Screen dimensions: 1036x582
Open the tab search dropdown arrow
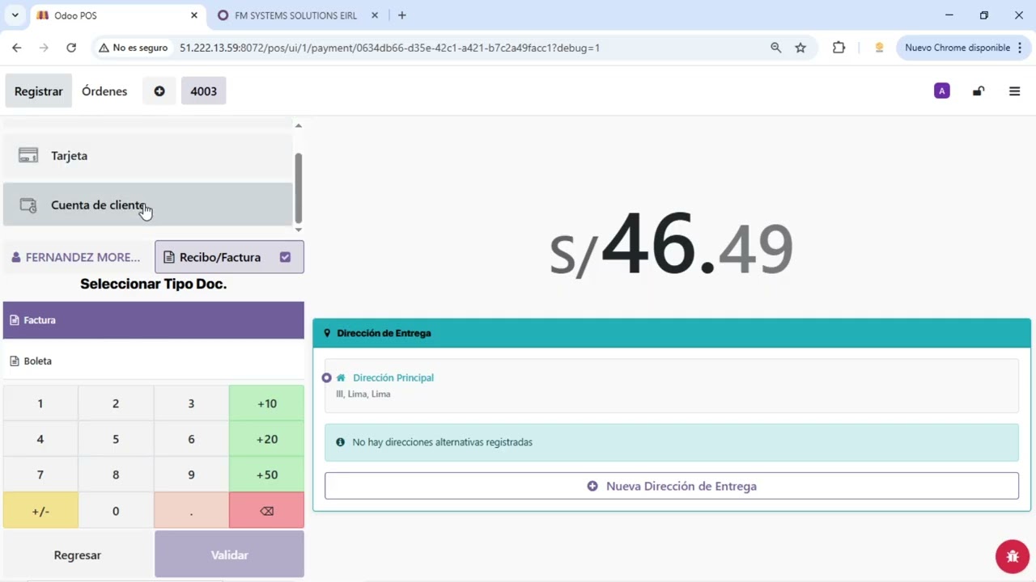15,15
